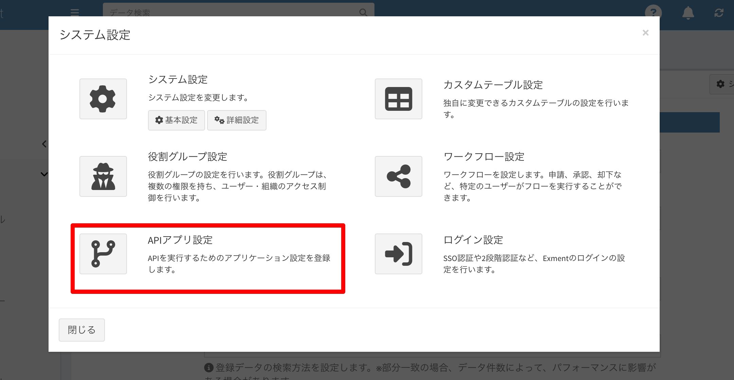Screen dimensions: 734x380
Task: Open the カスタムテーブル設定 heading link
Action: click(493, 85)
